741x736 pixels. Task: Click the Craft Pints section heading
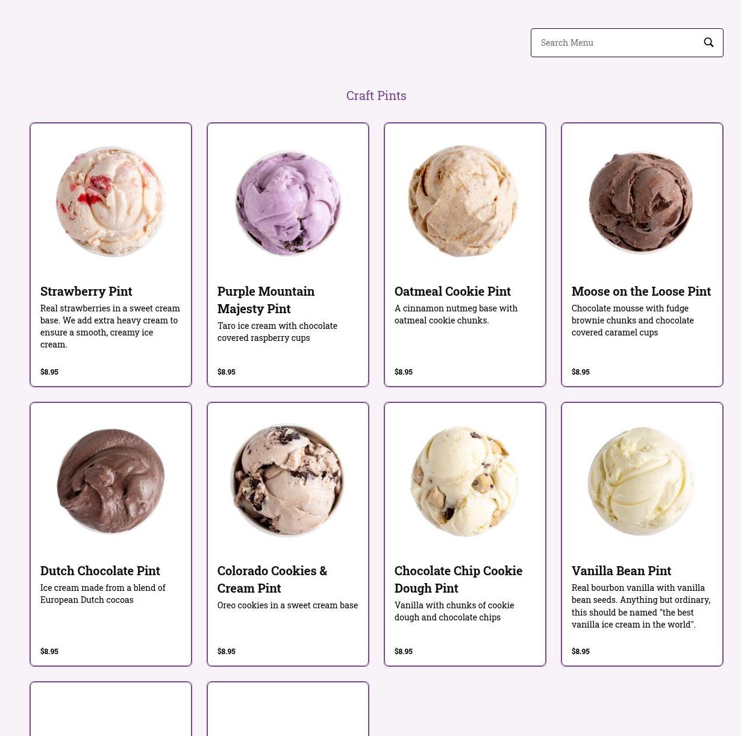point(376,96)
